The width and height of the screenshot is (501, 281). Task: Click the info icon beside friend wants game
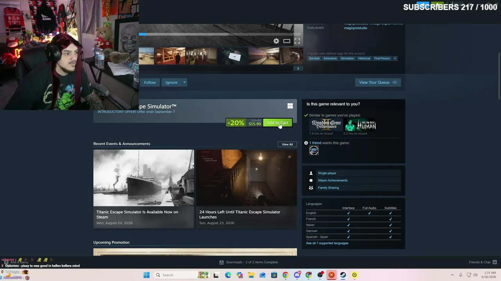tap(306, 143)
